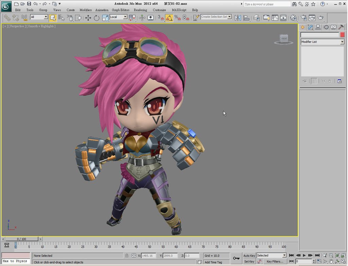Click the Align tool icon

click(246, 18)
